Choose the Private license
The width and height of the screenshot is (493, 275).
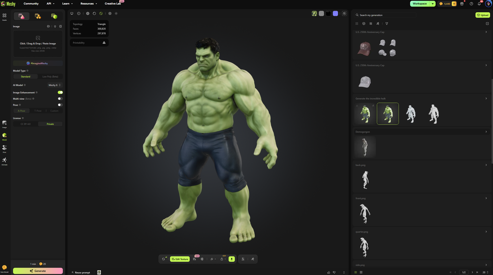[x=50, y=124]
